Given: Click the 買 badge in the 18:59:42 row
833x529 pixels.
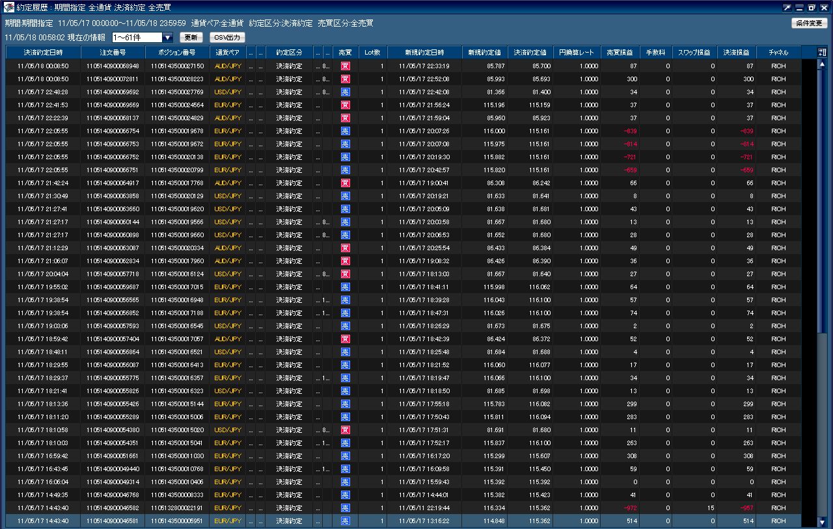Looking at the screenshot, I should point(346,339).
